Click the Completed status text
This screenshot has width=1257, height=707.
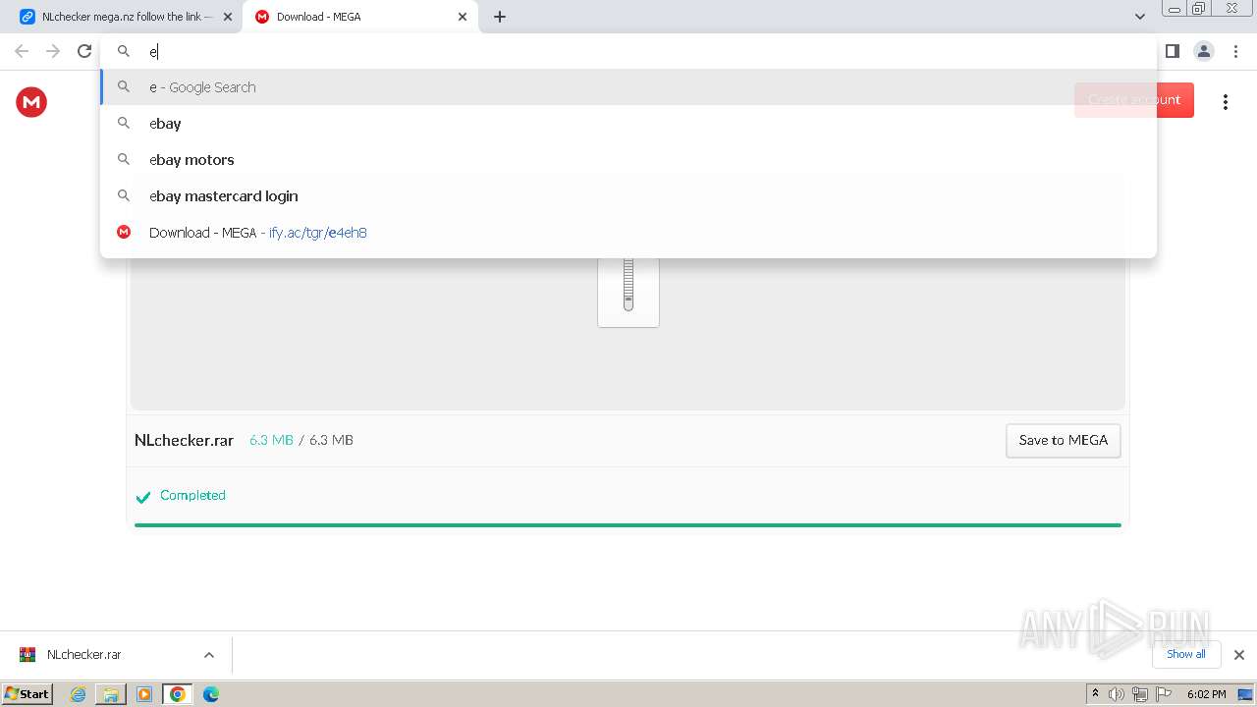(x=192, y=495)
